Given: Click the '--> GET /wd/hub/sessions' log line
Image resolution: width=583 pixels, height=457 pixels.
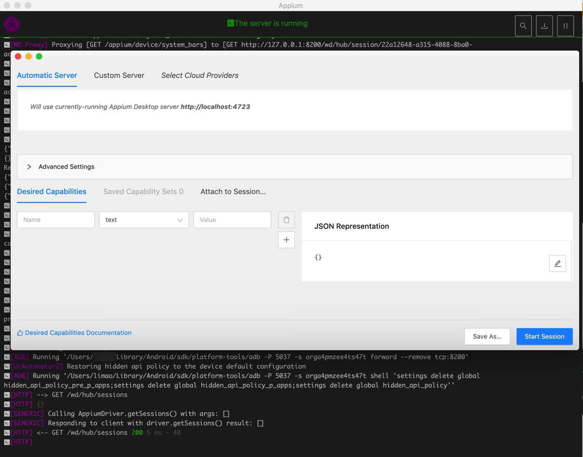Looking at the screenshot, I should click(65, 394).
